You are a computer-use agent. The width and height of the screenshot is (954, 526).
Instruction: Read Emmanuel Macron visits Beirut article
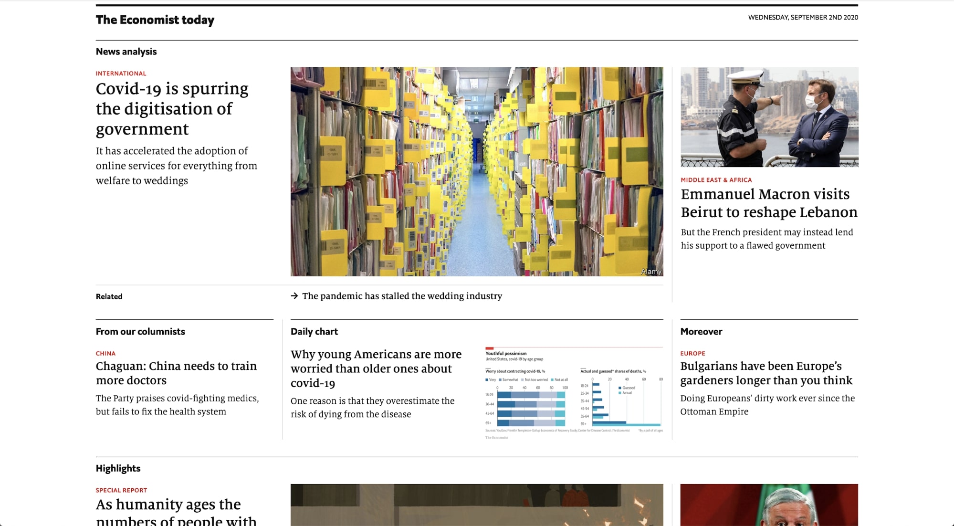point(769,203)
